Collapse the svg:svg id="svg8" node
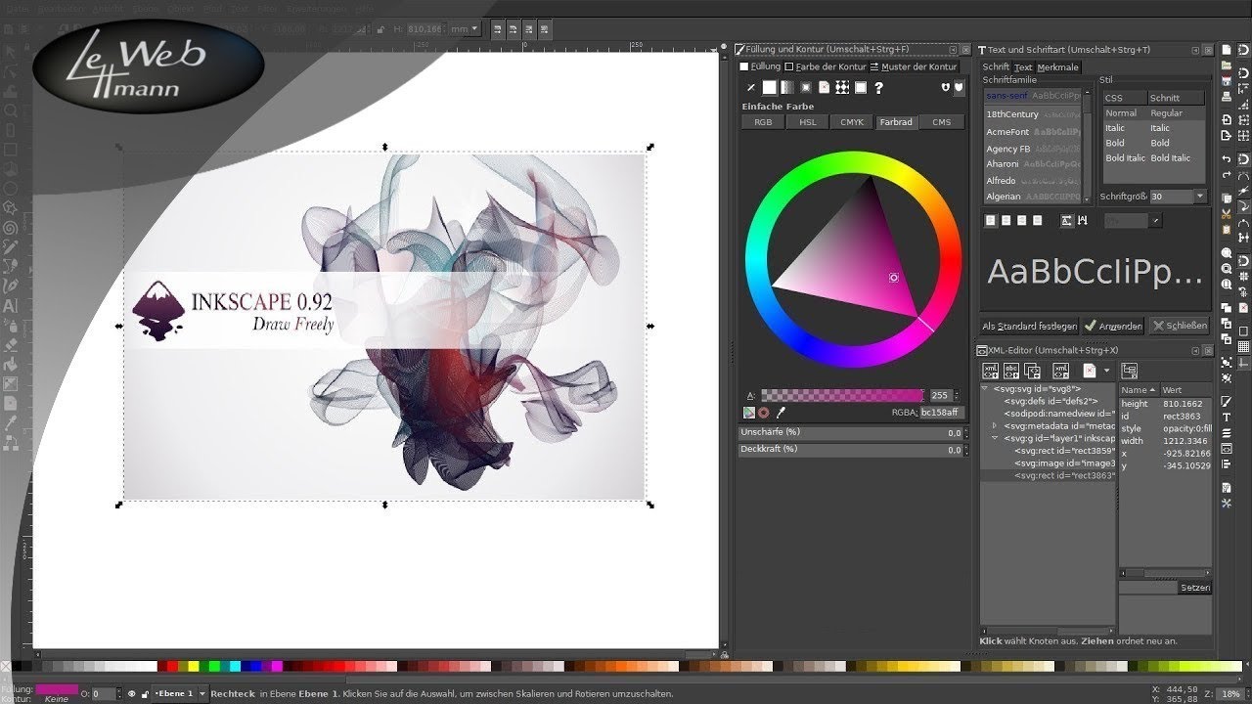The height and width of the screenshot is (704, 1252). (x=984, y=387)
